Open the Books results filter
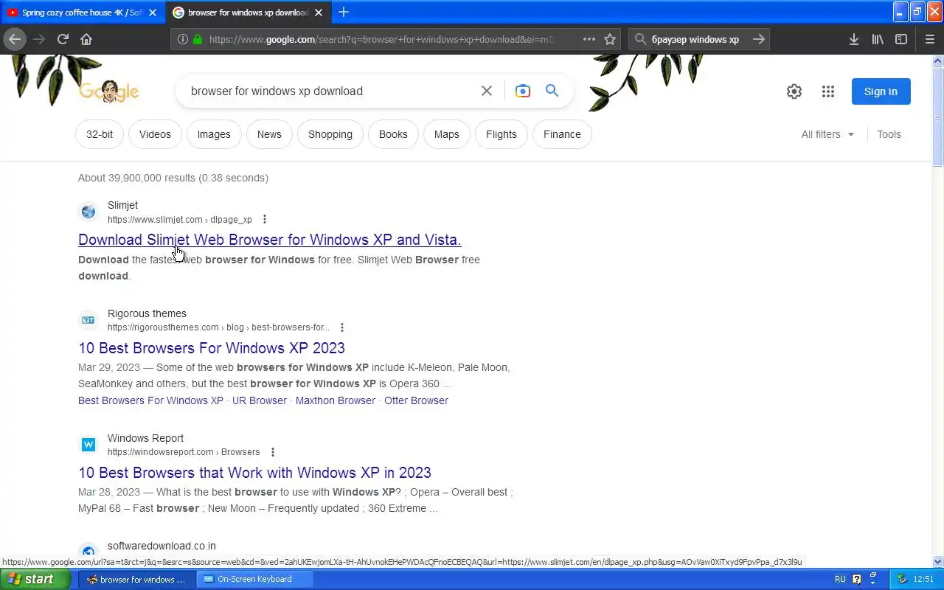The width and height of the screenshot is (944, 590). tap(393, 134)
